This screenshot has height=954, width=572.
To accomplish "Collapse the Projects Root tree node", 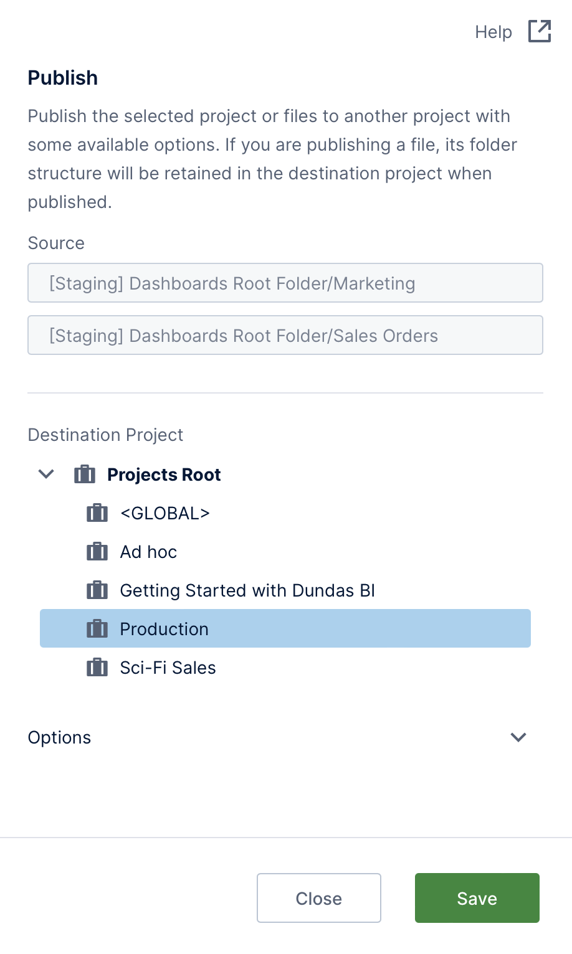I will coord(45,474).
